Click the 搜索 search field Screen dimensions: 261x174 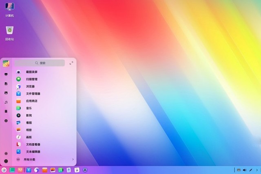pyautogui.click(x=40, y=63)
